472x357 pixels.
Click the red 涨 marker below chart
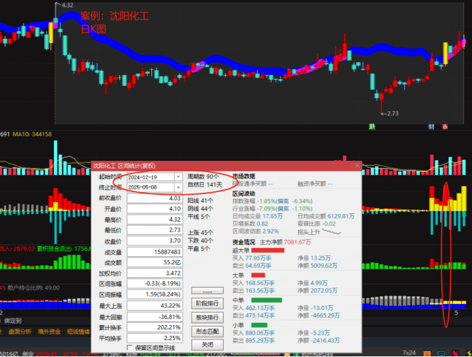click(x=445, y=127)
